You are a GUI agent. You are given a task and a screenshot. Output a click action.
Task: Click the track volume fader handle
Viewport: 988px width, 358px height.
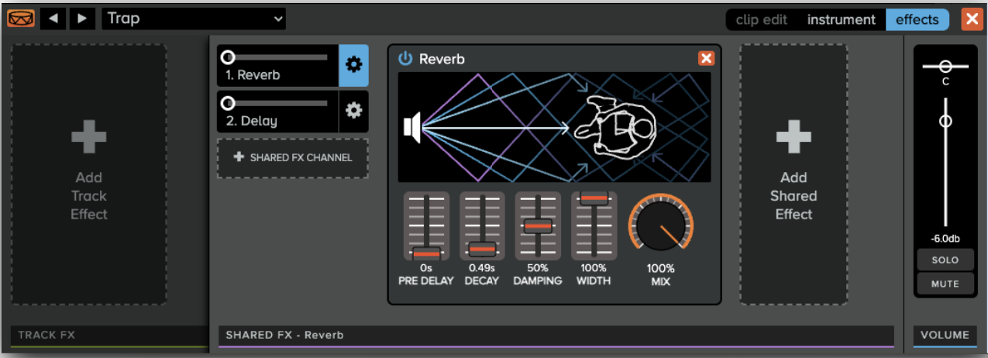pyautogui.click(x=945, y=122)
